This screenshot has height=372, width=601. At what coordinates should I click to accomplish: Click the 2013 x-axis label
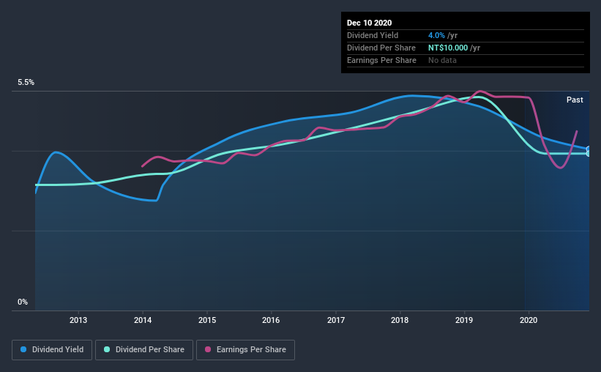78,320
